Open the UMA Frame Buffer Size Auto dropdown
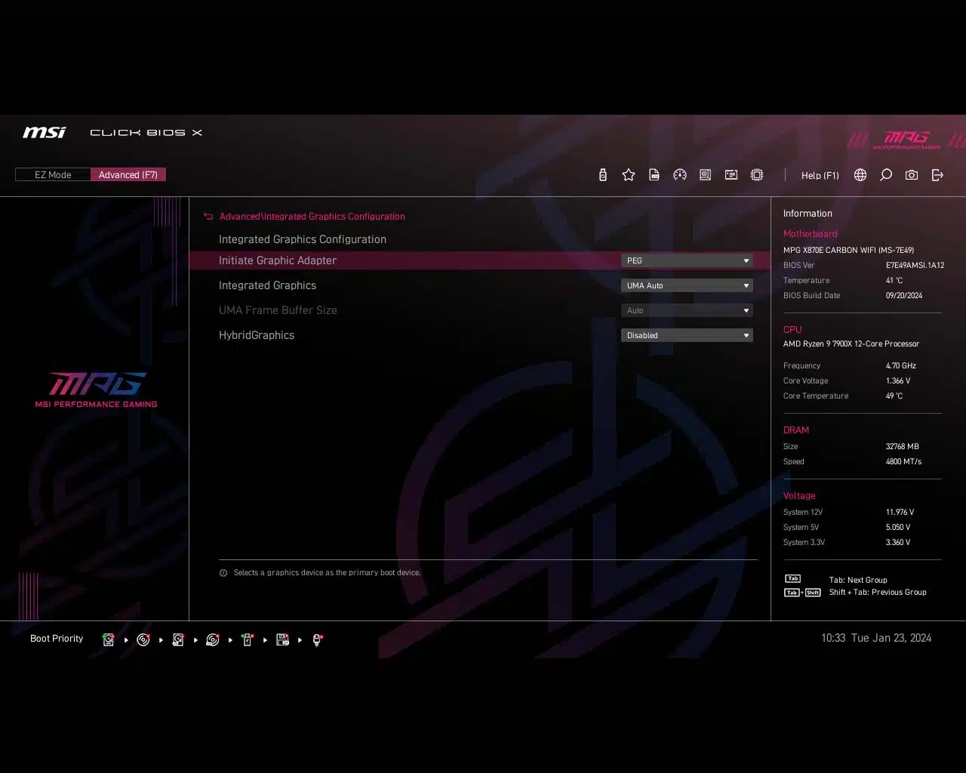Viewport: 966px width, 773px height. click(687, 310)
